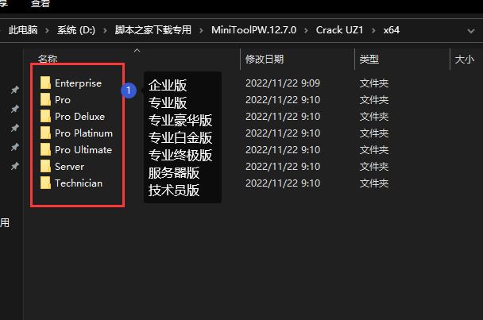The width and height of the screenshot is (483, 320).
Task: Sort by 修改日期 column header
Action: [265, 59]
